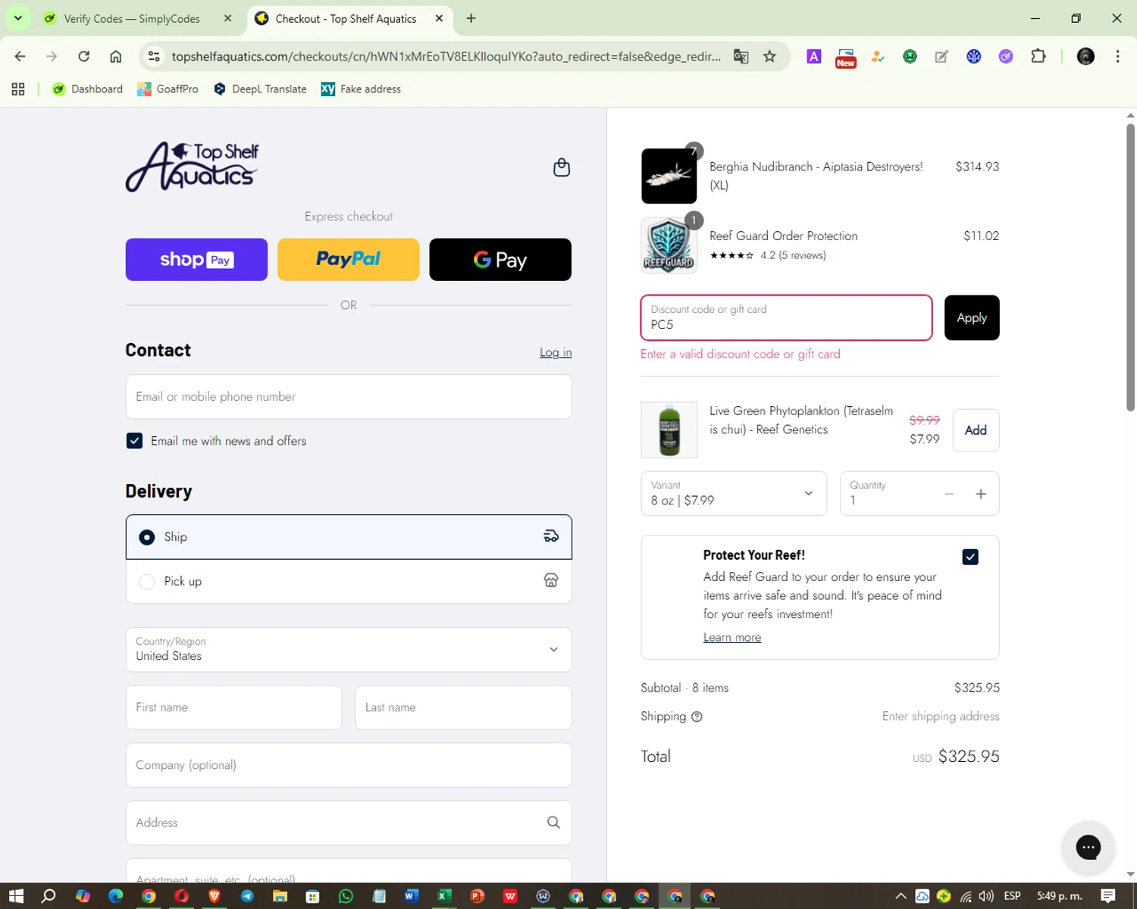Open WhatsApp from the taskbar
Viewport: 1137px width, 909px height.
click(346, 896)
